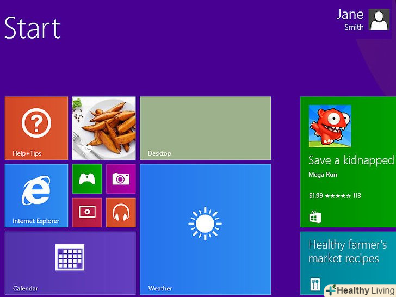
Task: Click the Windows Store bag icon
Action: point(315,216)
